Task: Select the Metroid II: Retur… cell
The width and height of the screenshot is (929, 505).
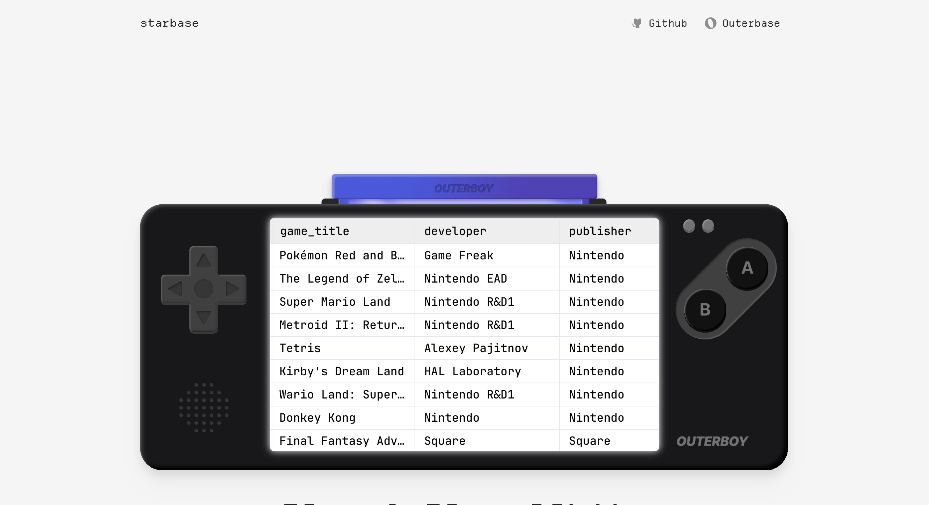Action: [342, 325]
